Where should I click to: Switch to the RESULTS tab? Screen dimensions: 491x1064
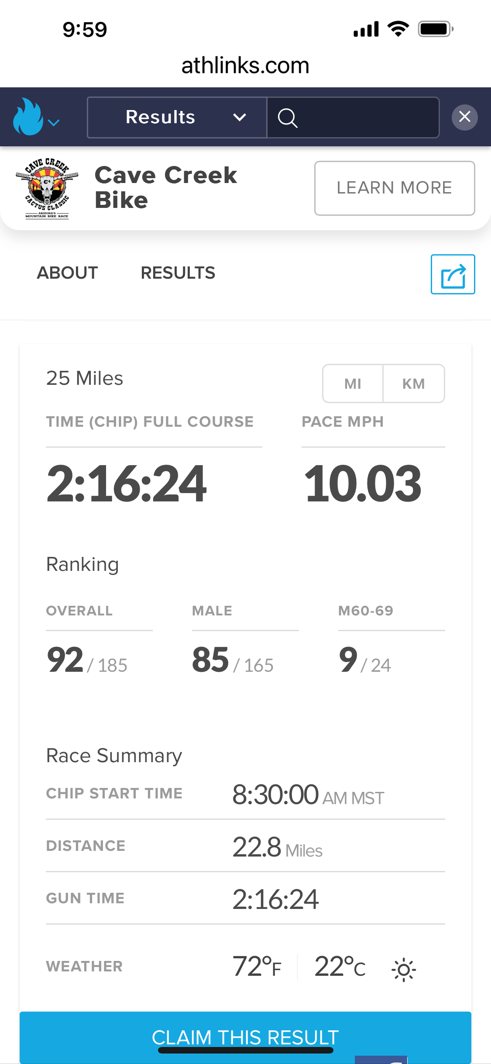178,273
